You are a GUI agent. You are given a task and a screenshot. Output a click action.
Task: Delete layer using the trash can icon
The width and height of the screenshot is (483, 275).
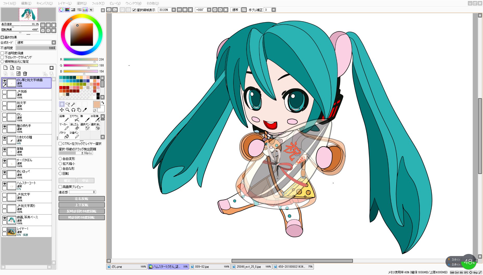tap(25, 74)
